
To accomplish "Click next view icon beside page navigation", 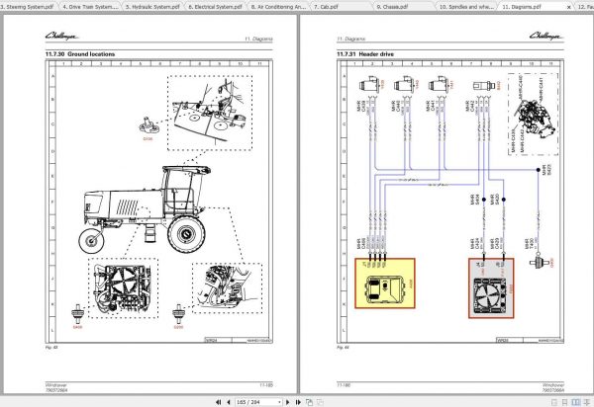I will (x=320, y=402).
